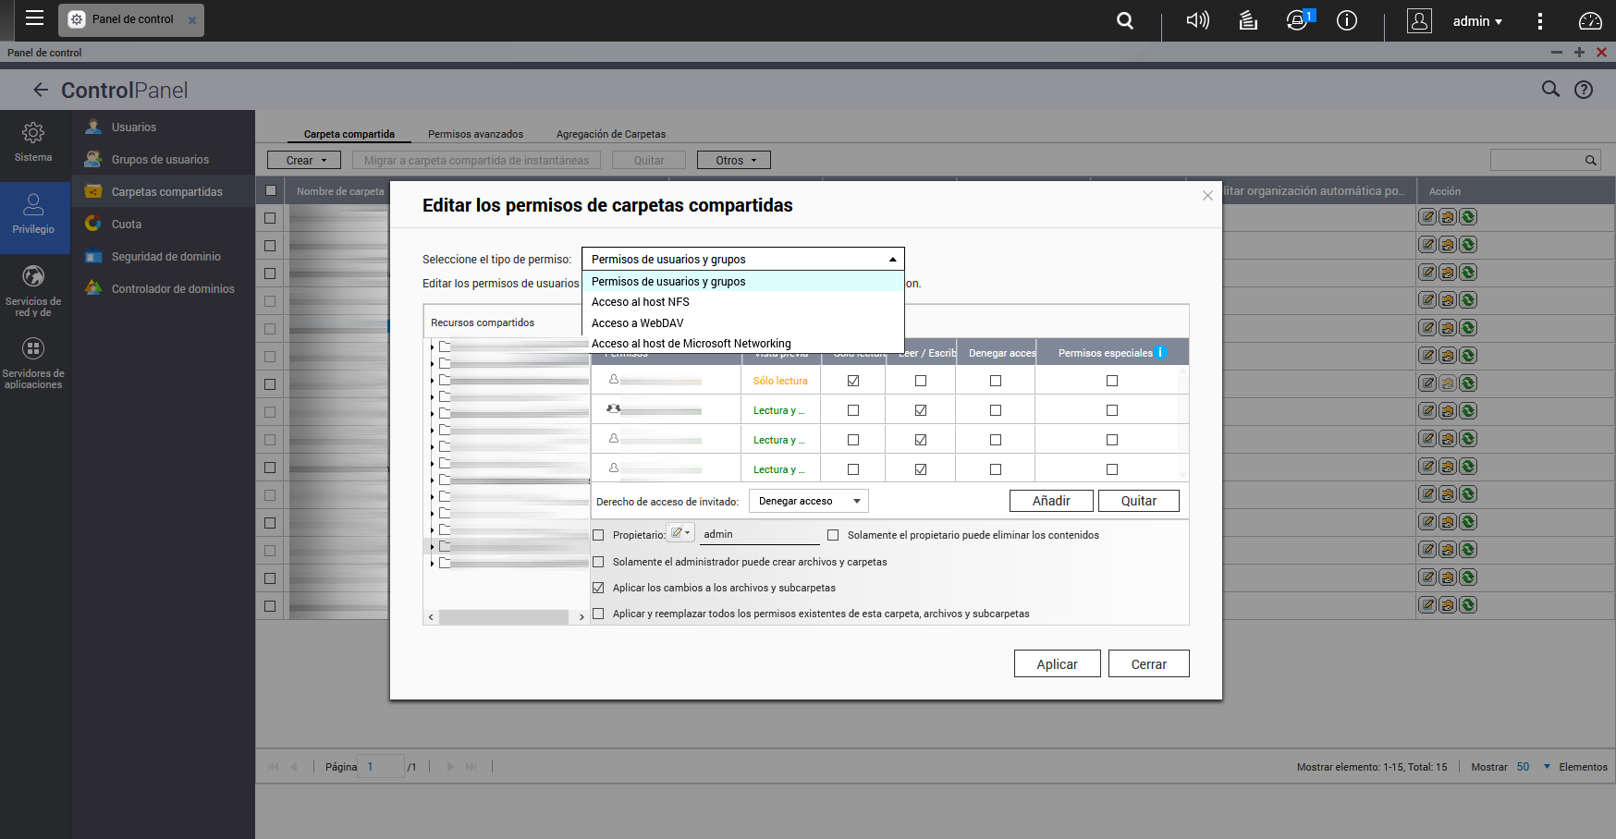Check Denegar acceso box in Sólo lectura row

click(x=996, y=381)
